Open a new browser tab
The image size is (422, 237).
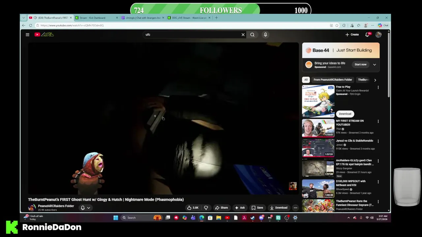[x=216, y=18]
